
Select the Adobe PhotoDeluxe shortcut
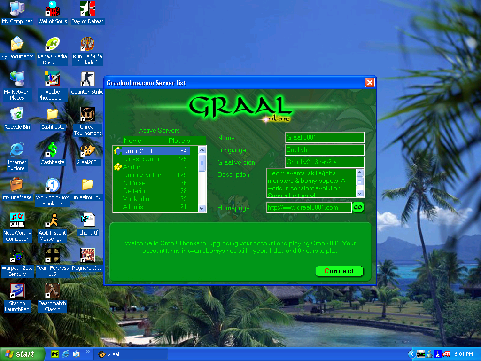(x=53, y=86)
